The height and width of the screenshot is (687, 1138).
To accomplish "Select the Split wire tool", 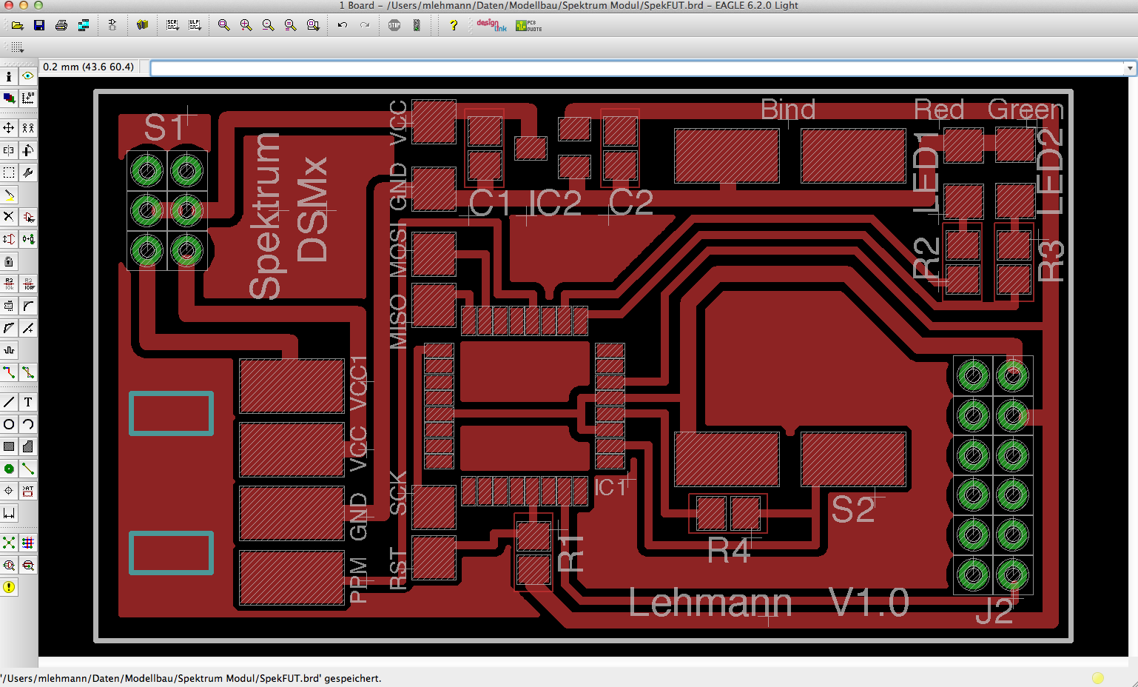I will (9, 328).
